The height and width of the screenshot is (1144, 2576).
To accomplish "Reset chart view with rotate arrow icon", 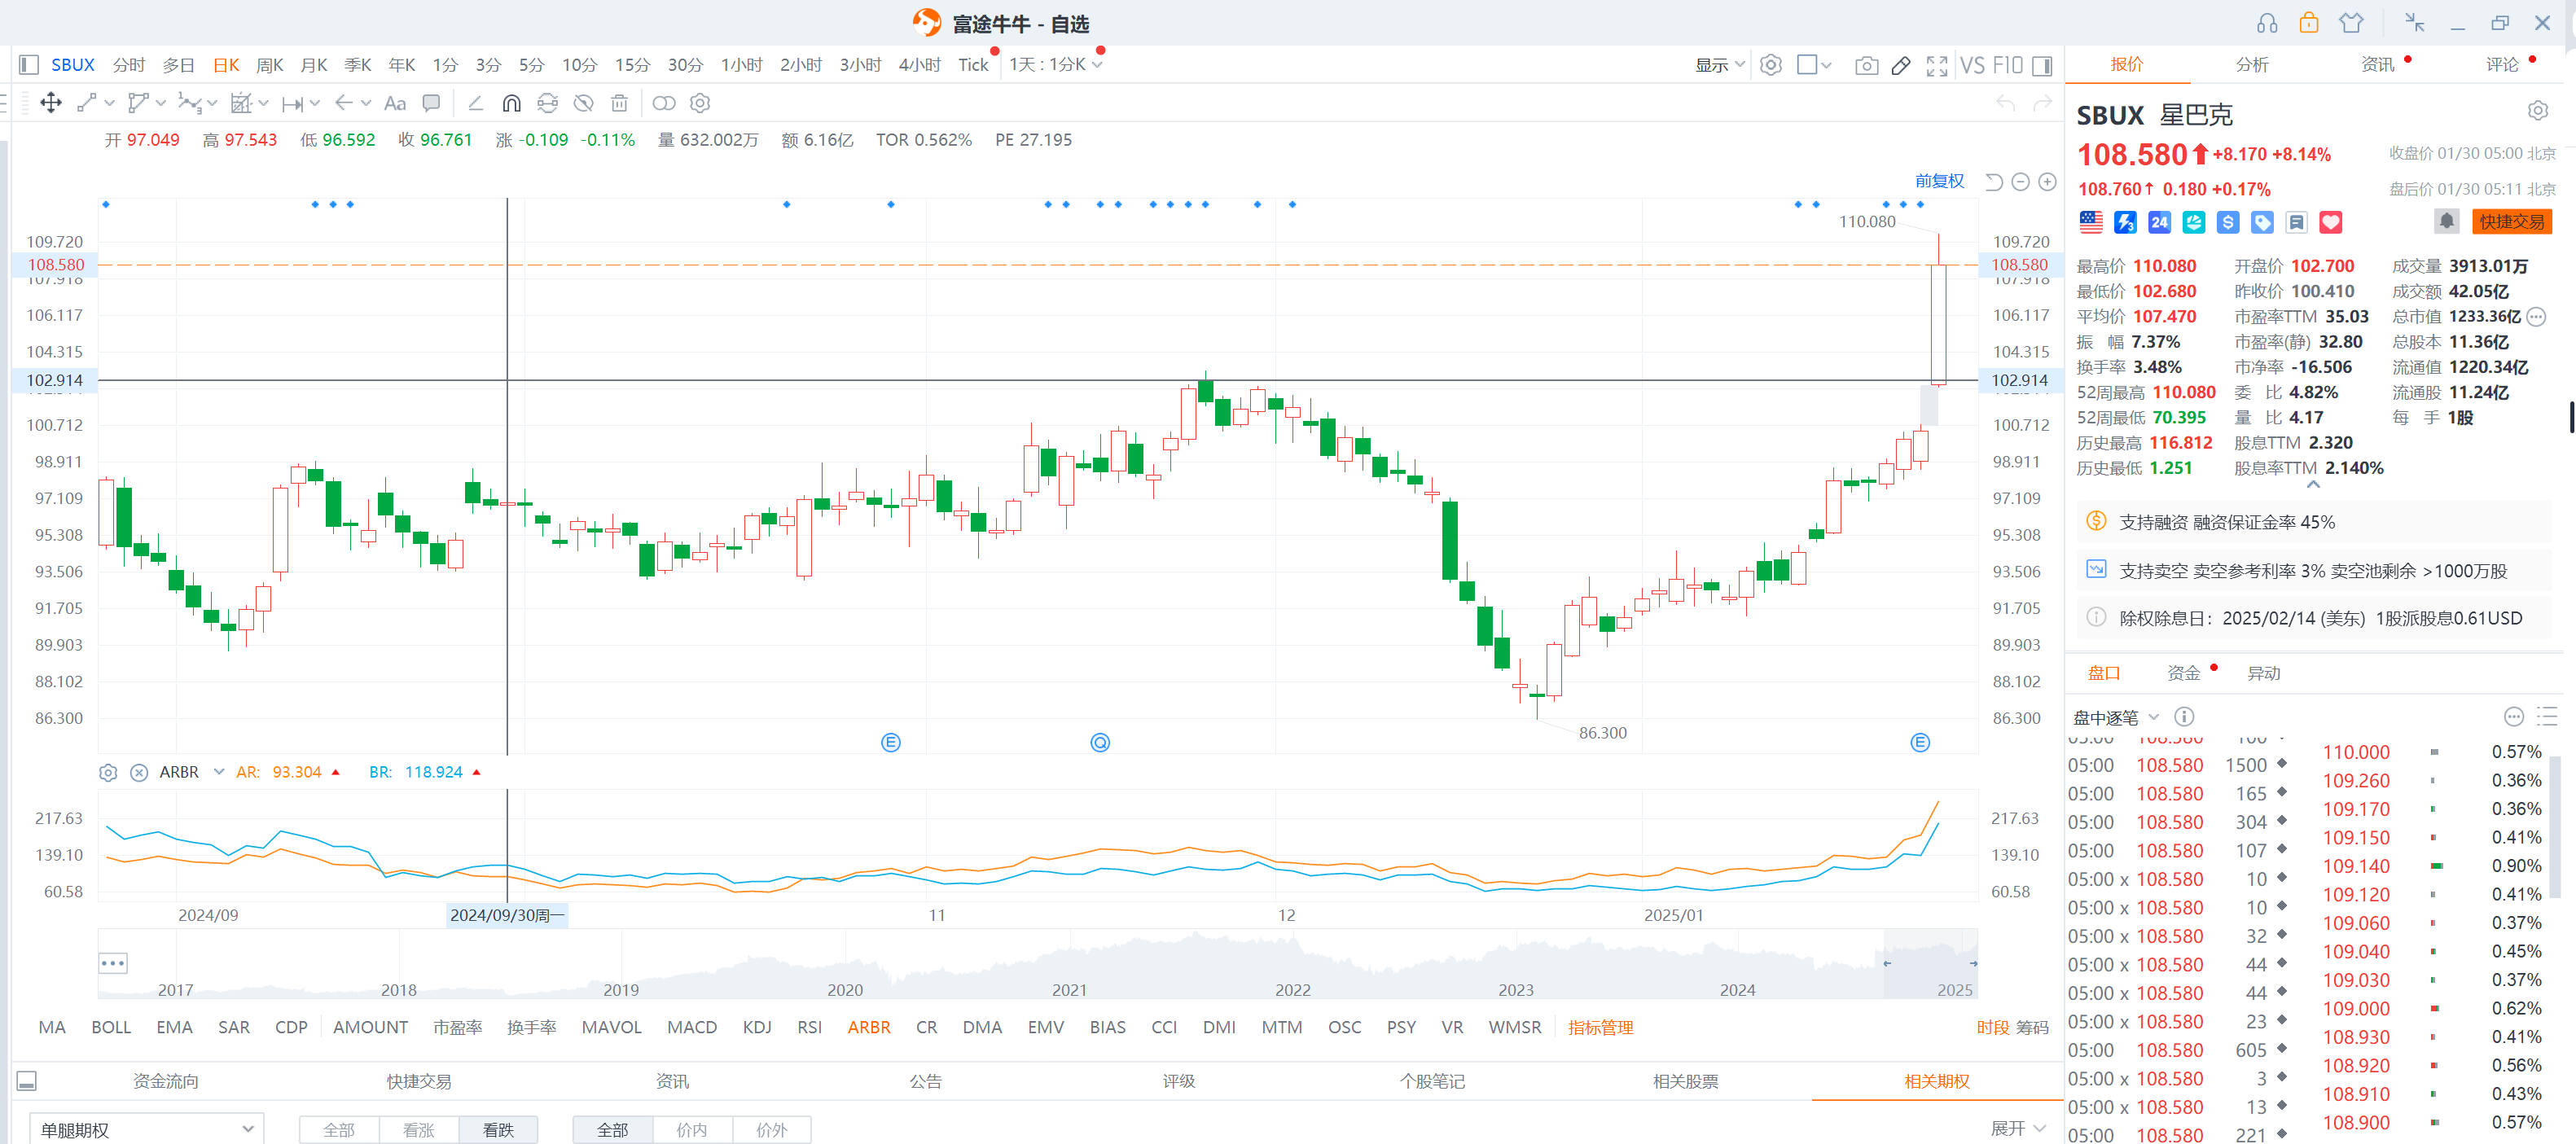I will (1994, 181).
